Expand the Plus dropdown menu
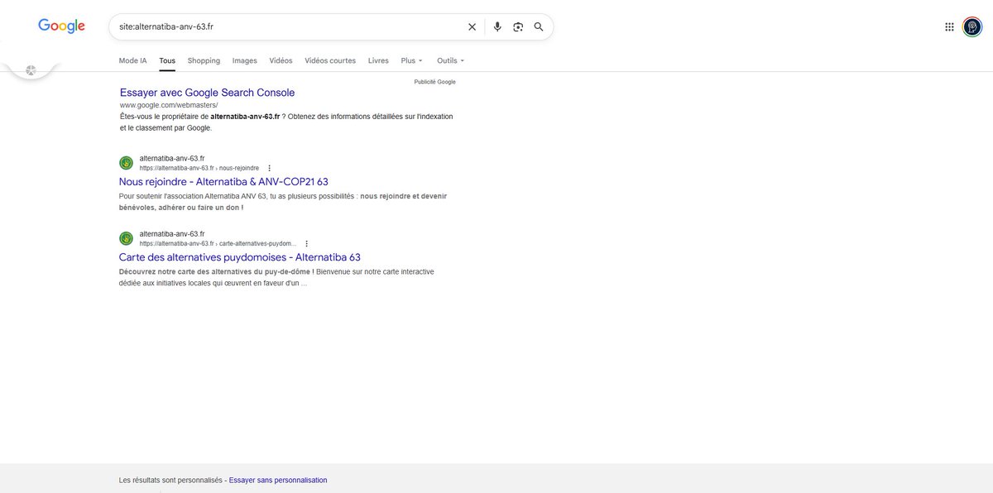Screen dimensions: 993x493 [x=411, y=60]
